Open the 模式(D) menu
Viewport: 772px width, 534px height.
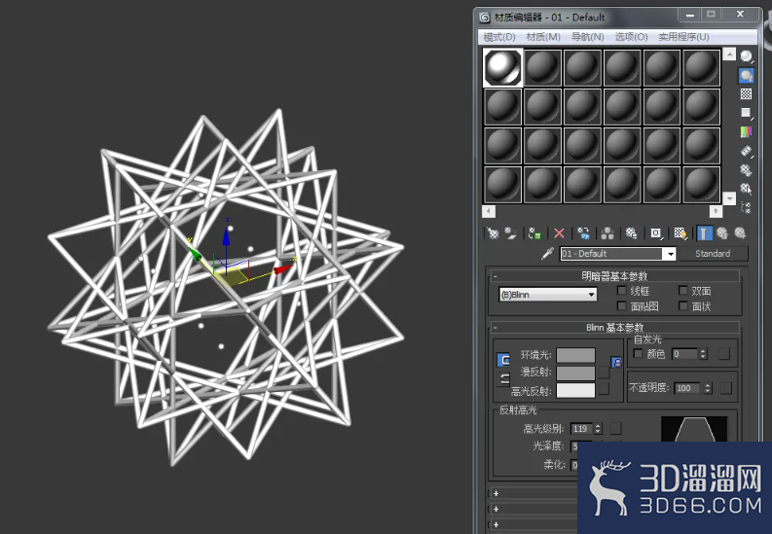click(499, 37)
